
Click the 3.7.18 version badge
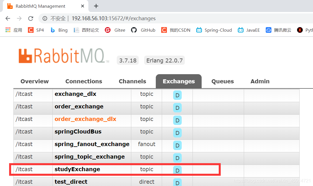128,60
